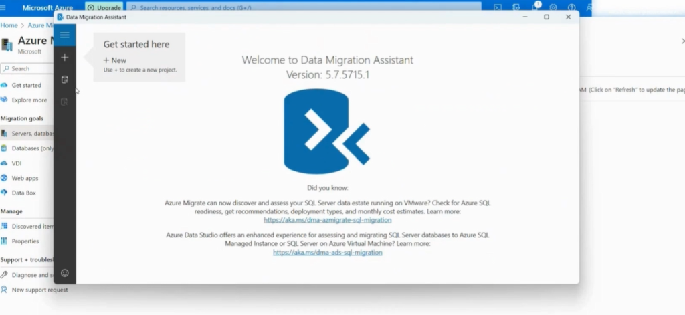Close the Data Migration Assistant window

pos(568,17)
